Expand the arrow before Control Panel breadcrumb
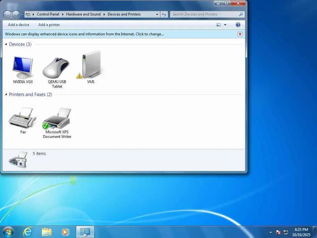 pyautogui.click(x=33, y=14)
